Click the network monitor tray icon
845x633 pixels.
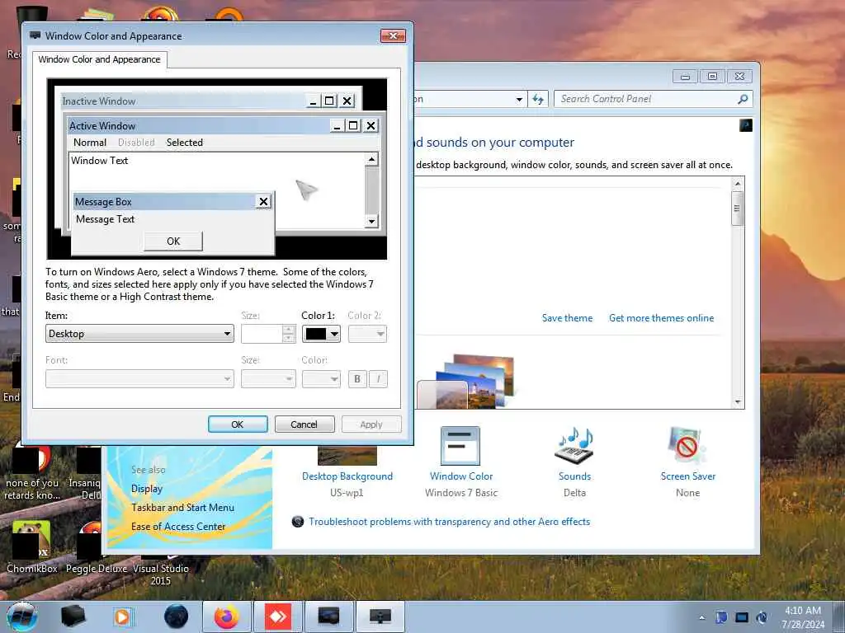[742, 617]
